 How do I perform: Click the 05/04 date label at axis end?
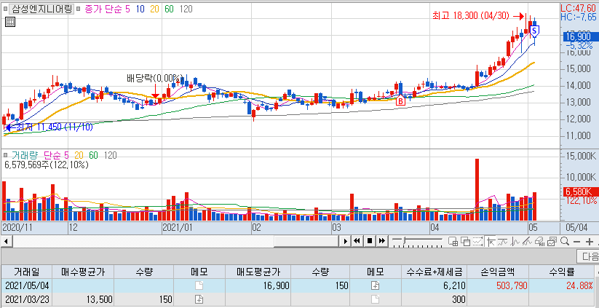(x=576, y=228)
